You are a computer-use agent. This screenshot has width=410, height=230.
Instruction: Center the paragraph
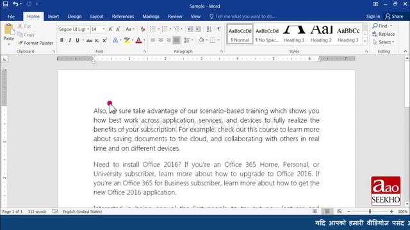click(x=161, y=40)
